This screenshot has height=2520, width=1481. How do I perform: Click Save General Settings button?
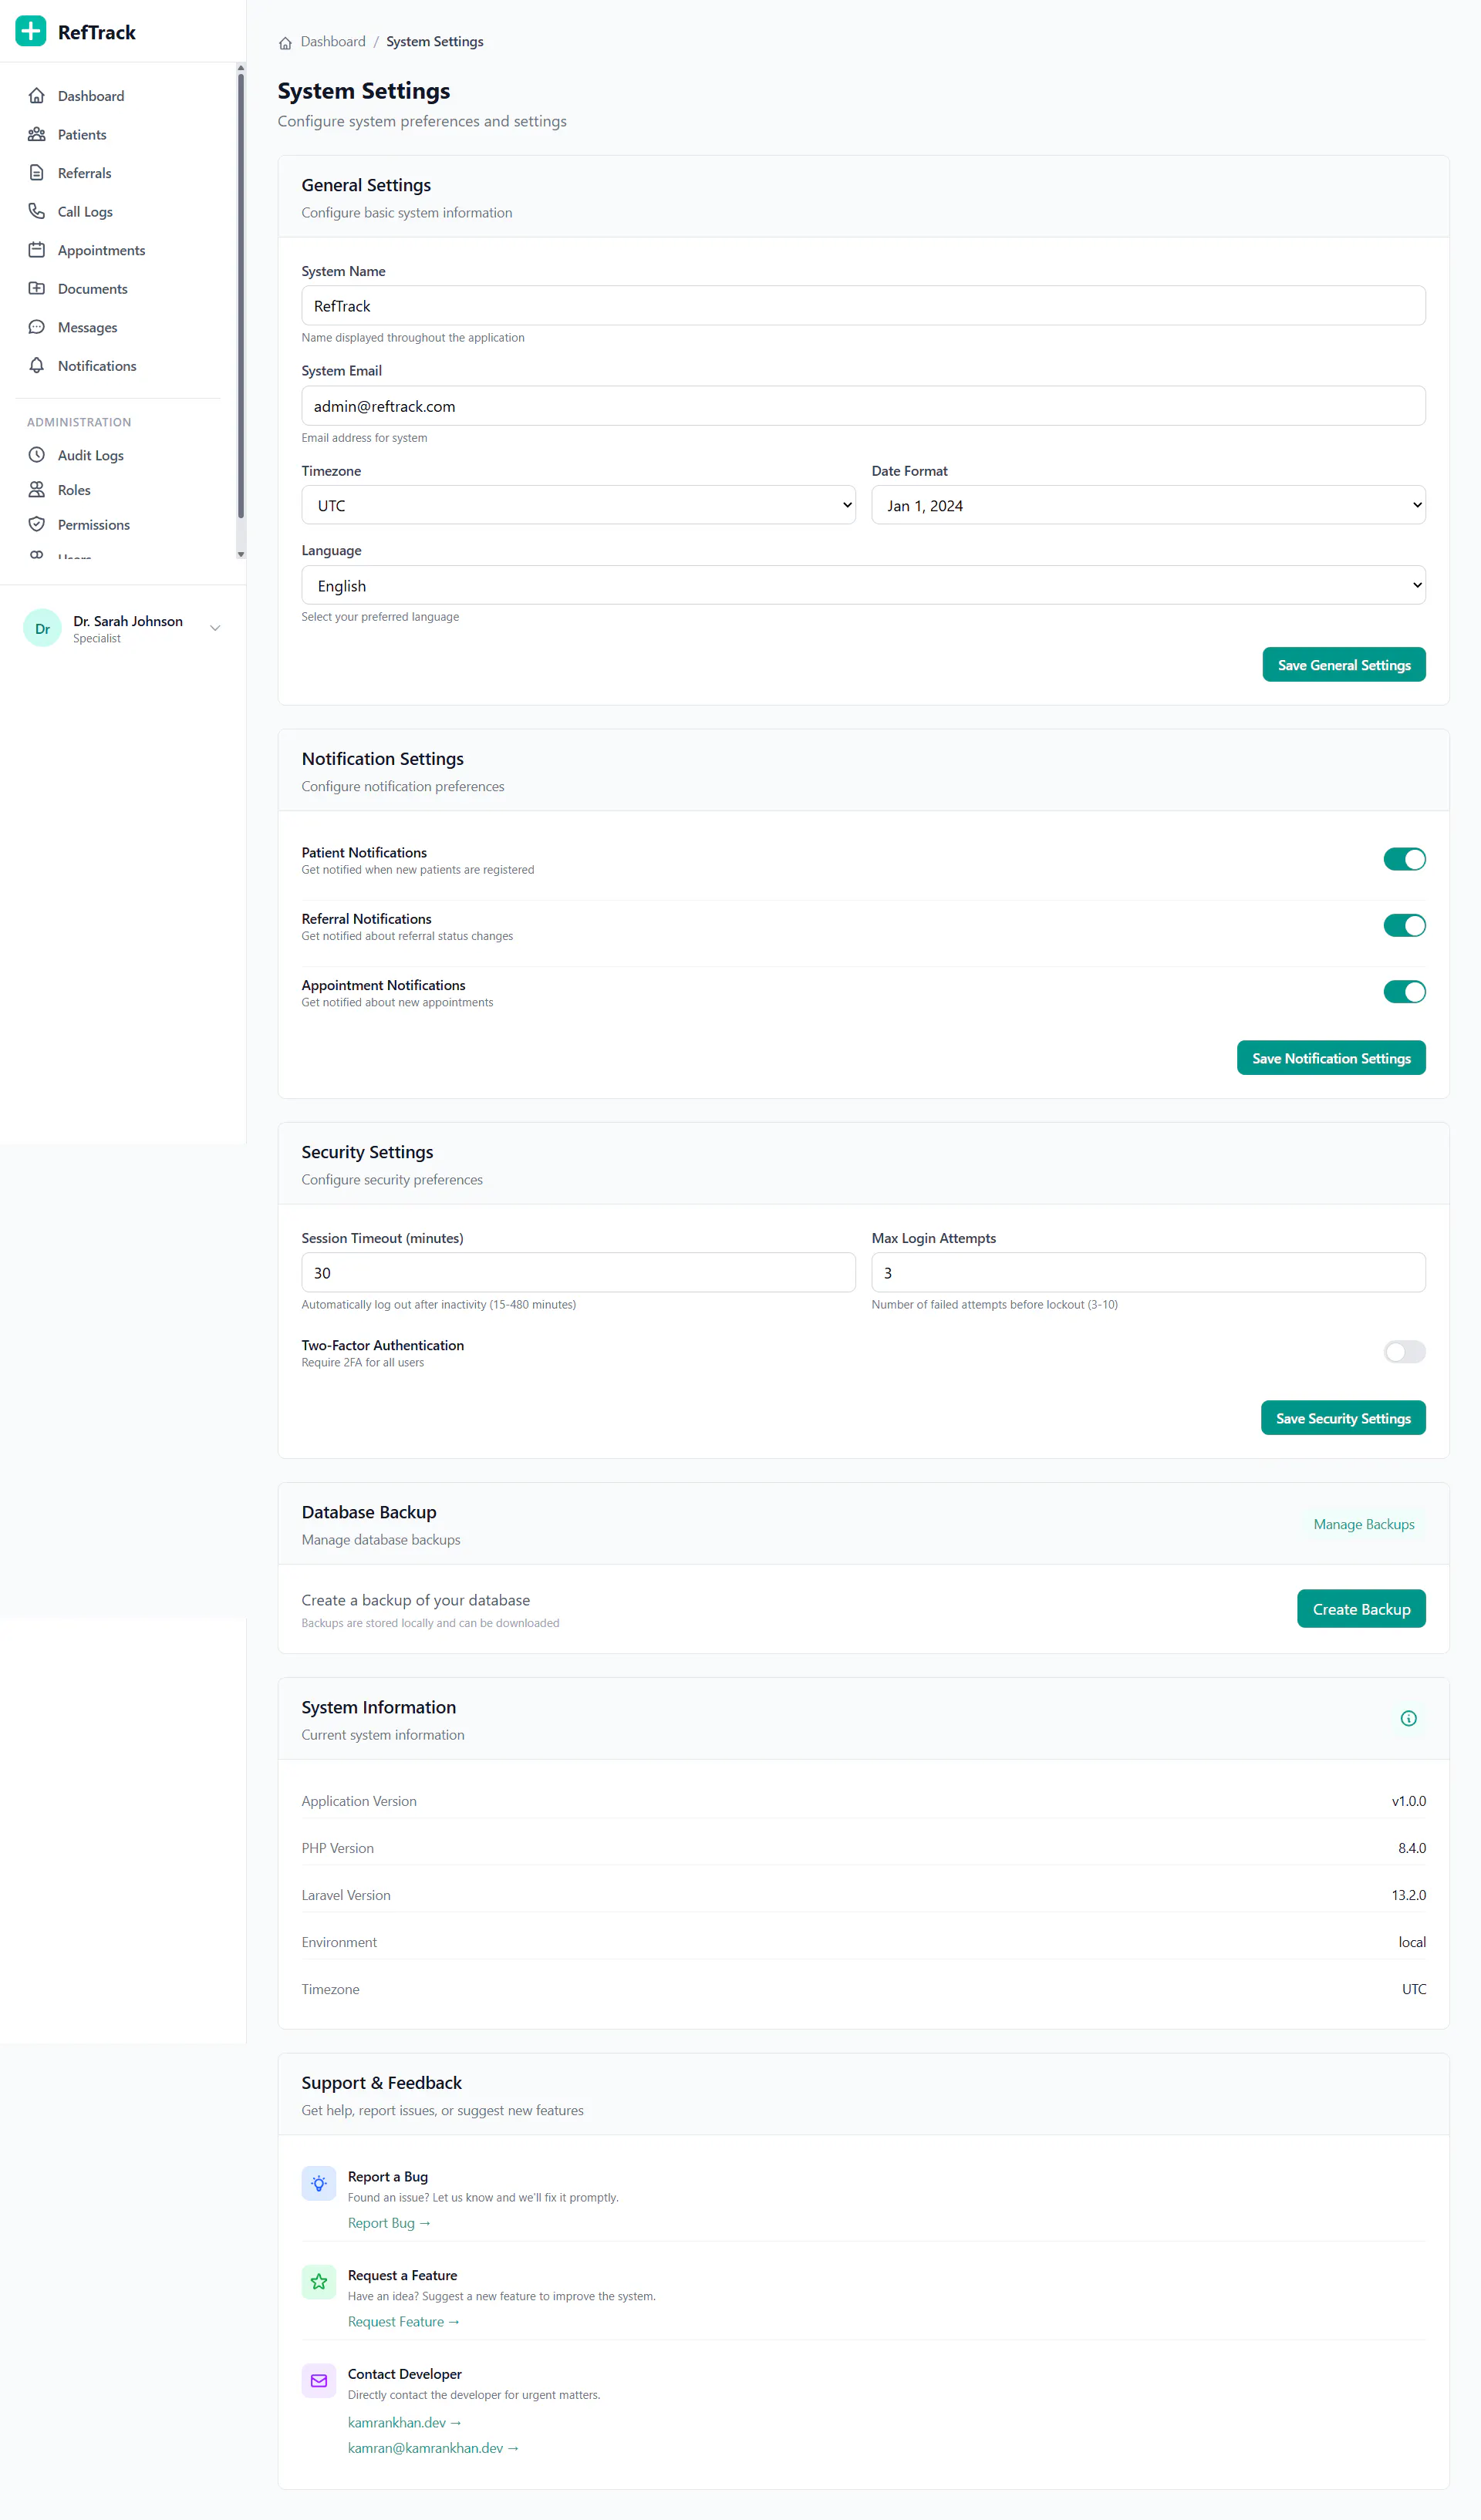coord(1343,665)
